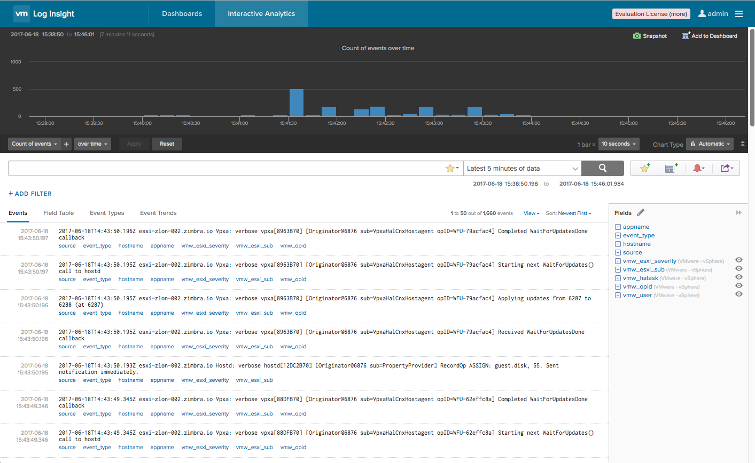Click the Evaluation License (more) badge

tap(651, 14)
